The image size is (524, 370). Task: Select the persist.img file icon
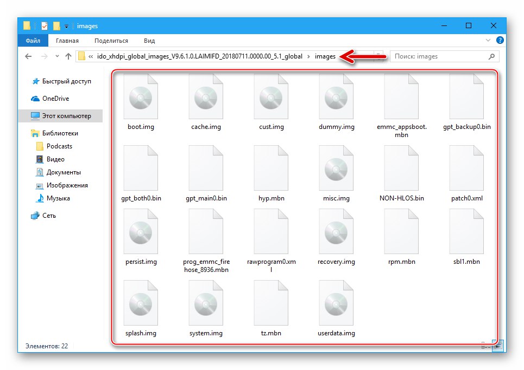point(141,232)
